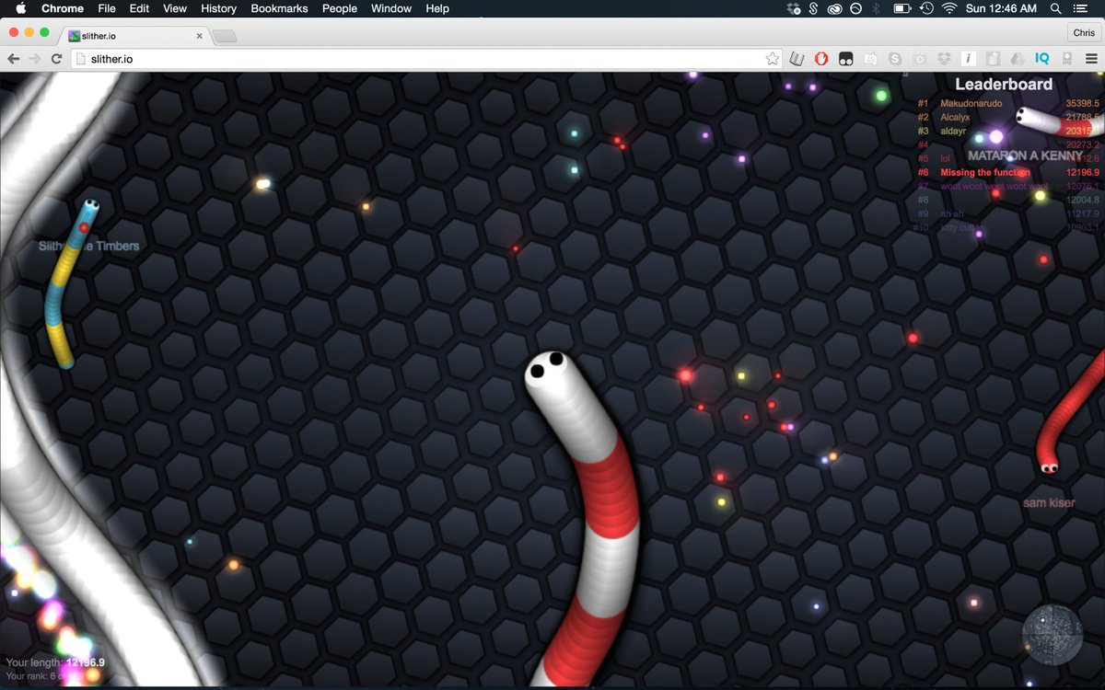This screenshot has width=1105, height=690.
Task: Bookmark this page with the star icon
Action: 773,58
